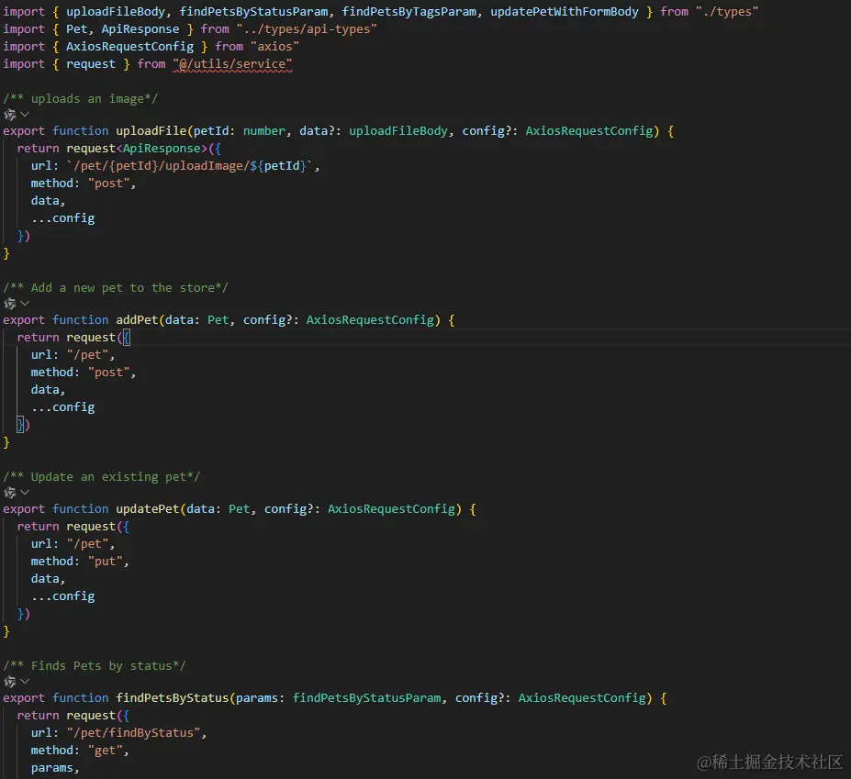Viewport: 851px width, 779px height.
Task: Click "post" method string in uploadFile
Action: click(x=108, y=184)
